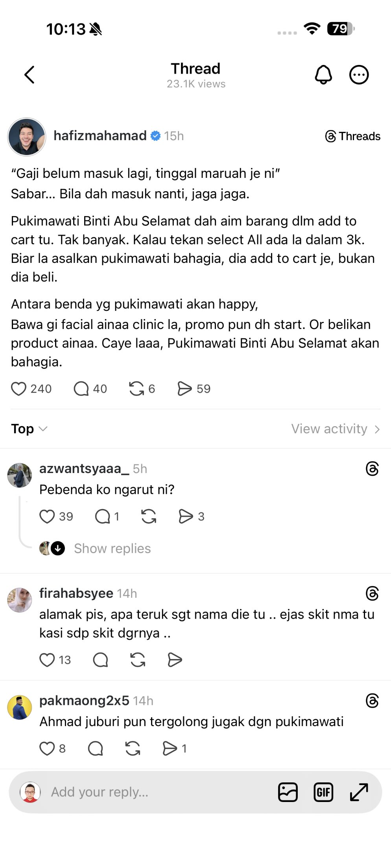
Task: Open hafizmahamad's profile picture
Action: coord(27,137)
